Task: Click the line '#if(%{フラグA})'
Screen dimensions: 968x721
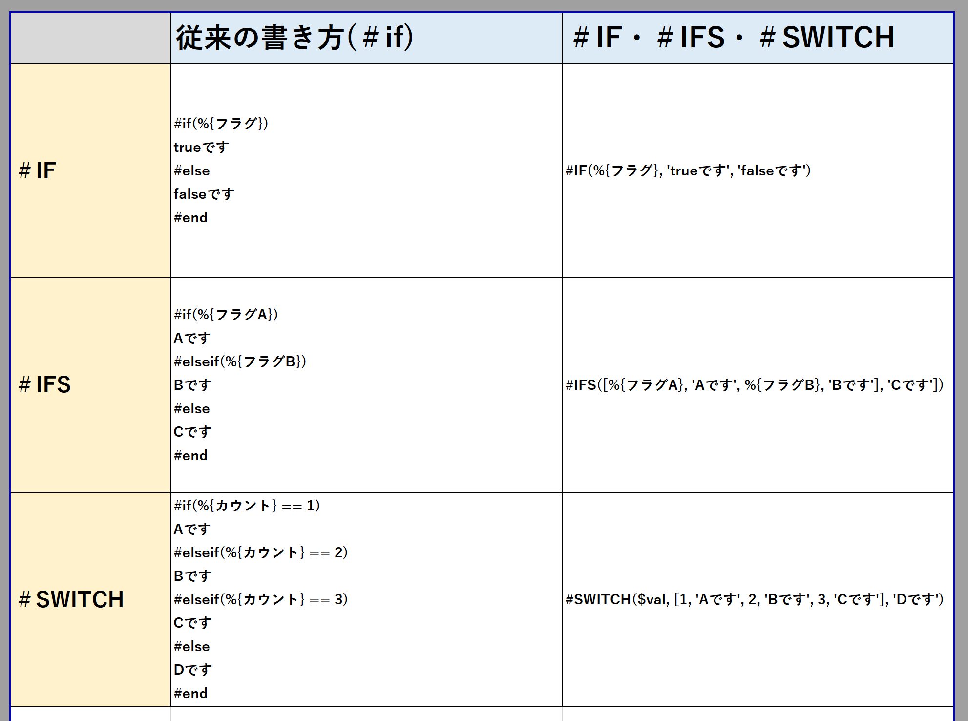Action: coord(226,315)
